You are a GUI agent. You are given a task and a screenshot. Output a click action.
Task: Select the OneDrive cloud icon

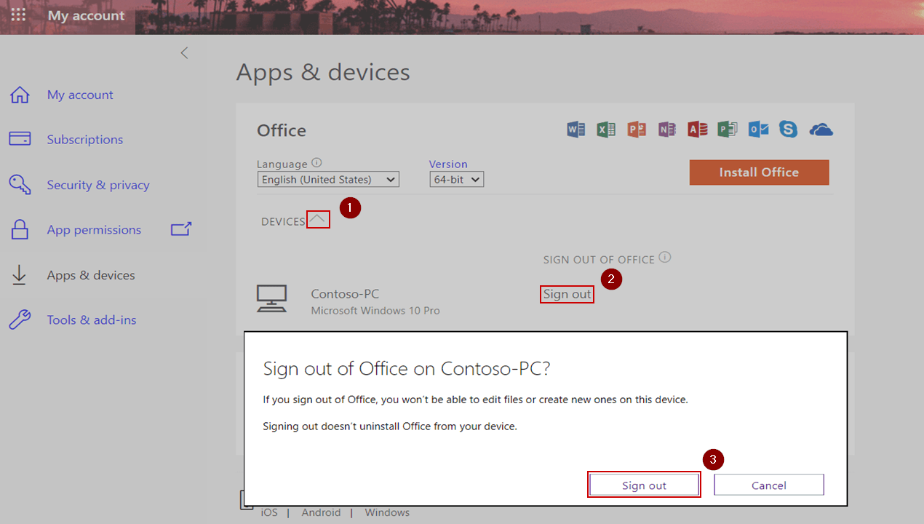821,129
